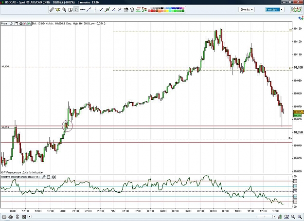Click the scrollbar left arrow
Image resolution: width=304 pixels, height=221 pixels.
pos(30,217)
